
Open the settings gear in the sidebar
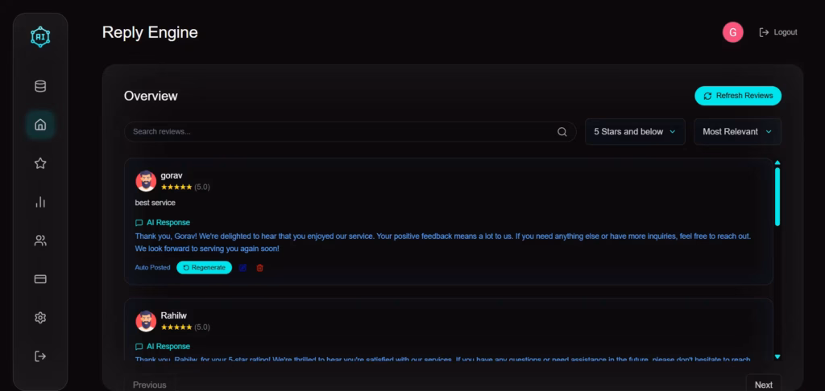(40, 318)
